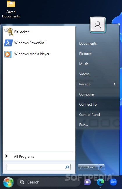
Task: Open the Shutdown options arrow
Action: pyautogui.click(x=101, y=167)
